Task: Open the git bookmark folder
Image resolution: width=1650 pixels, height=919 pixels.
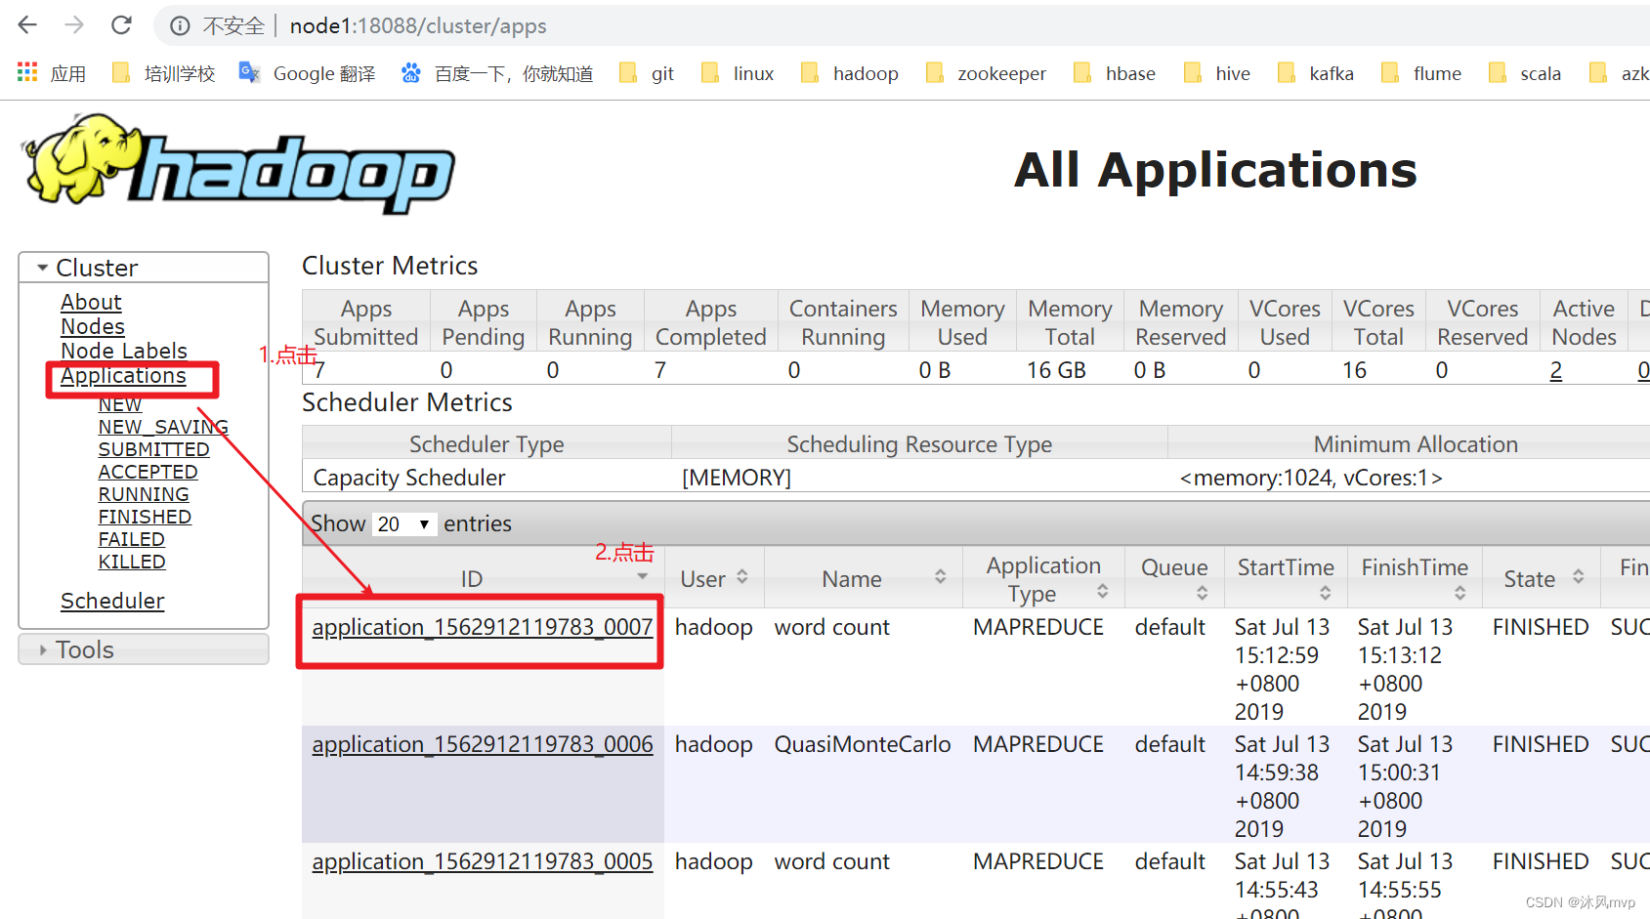Action: [647, 73]
